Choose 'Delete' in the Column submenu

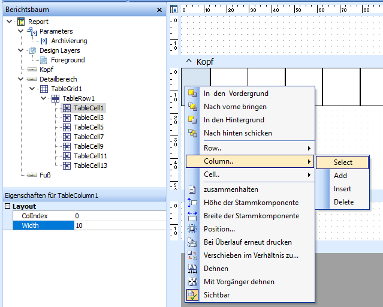point(343,202)
